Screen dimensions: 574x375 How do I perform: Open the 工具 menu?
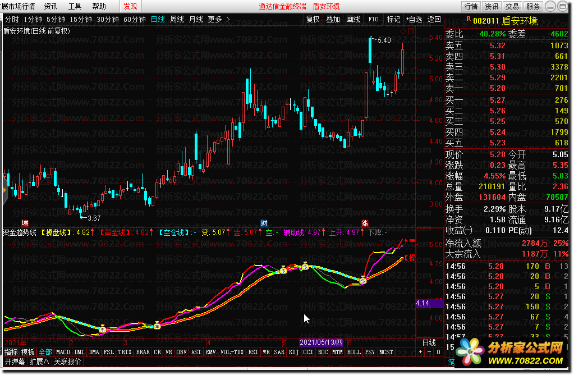coord(75,6)
